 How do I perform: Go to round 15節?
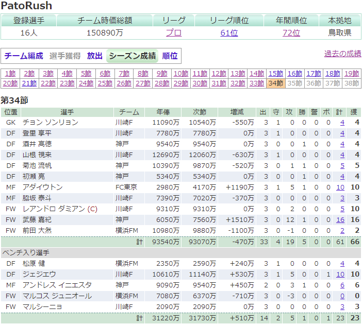[x=276, y=74]
